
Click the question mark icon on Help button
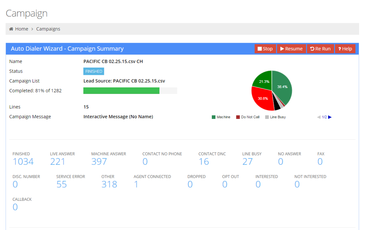tap(340, 48)
